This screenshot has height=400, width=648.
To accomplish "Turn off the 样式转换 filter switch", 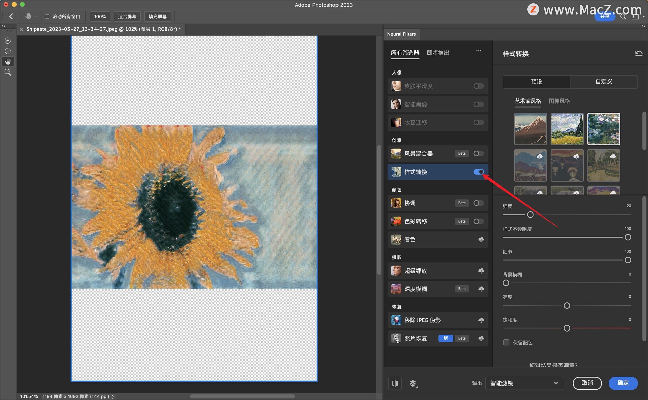I will click(479, 172).
